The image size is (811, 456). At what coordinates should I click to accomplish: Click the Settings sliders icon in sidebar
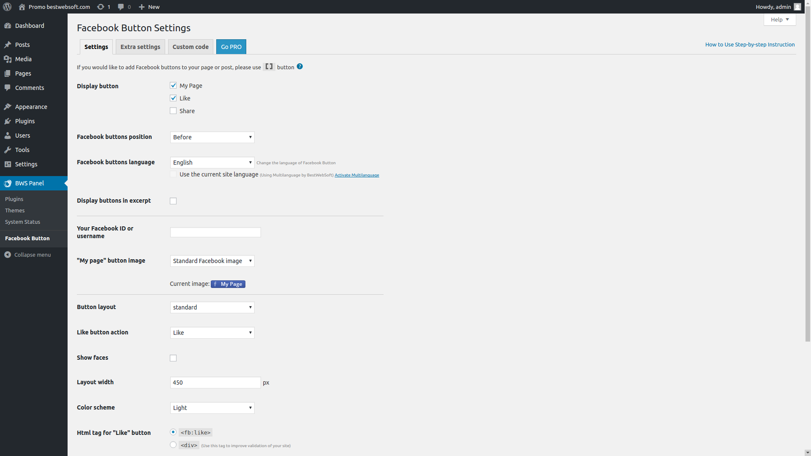point(8,164)
